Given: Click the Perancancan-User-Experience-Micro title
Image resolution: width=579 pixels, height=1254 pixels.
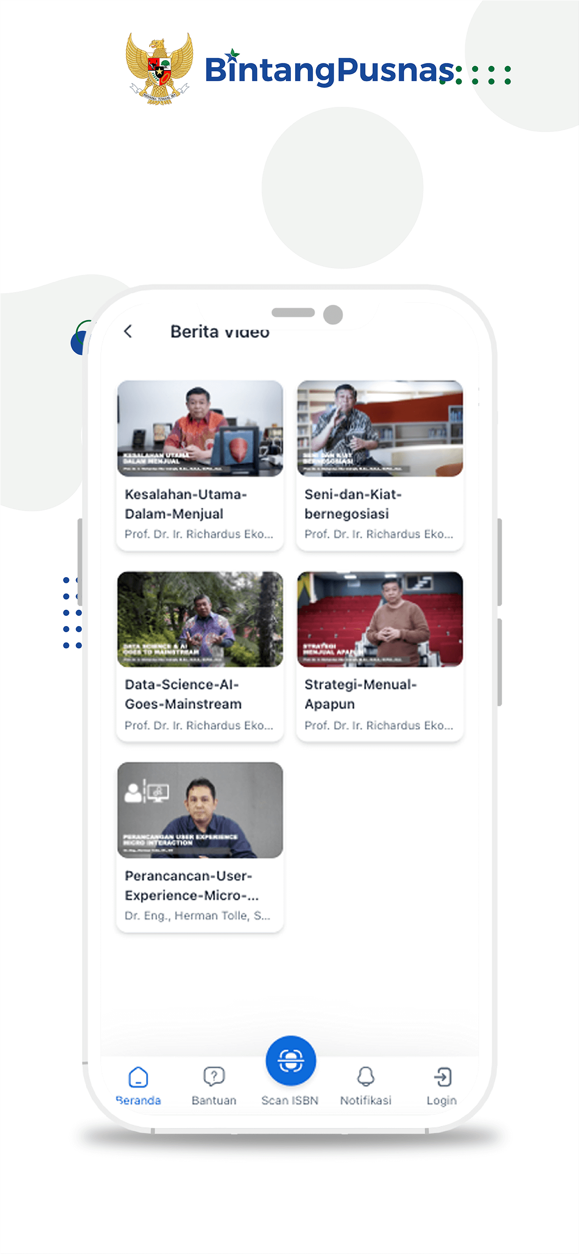Looking at the screenshot, I should (192, 885).
